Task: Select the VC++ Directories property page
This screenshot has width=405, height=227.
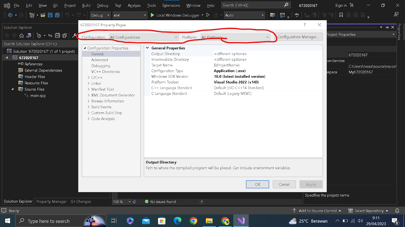Action: [106, 72]
